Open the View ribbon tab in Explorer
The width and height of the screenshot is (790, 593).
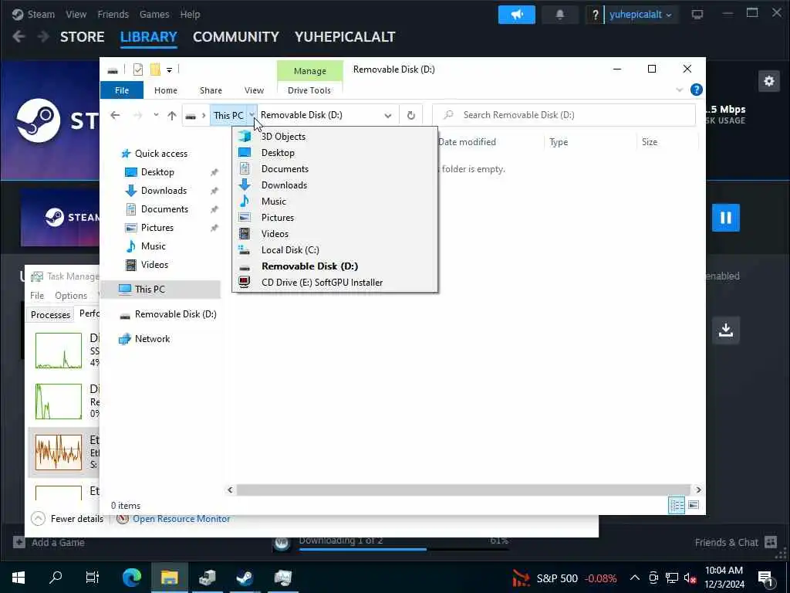point(254,90)
